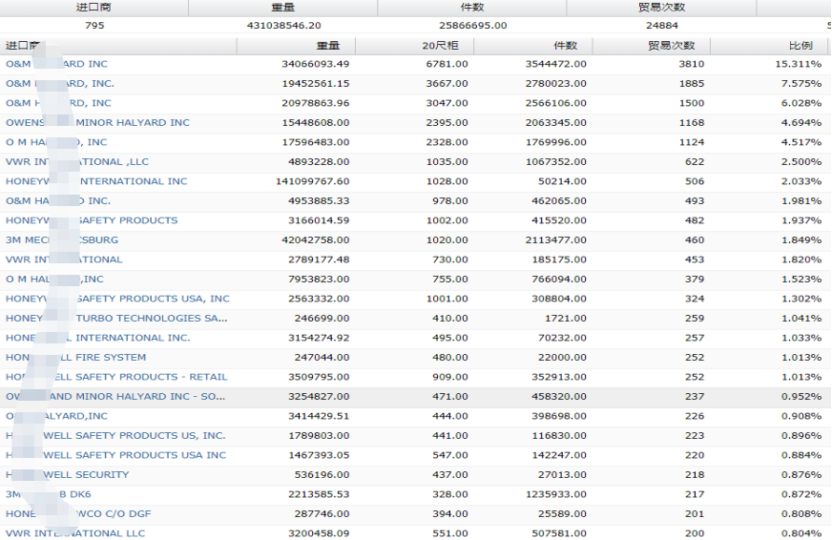Image resolution: width=832 pixels, height=540 pixels.
Task: Open the HONEYWELL SAFETY PRODUCTS USA, INC link
Action: [117, 299]
